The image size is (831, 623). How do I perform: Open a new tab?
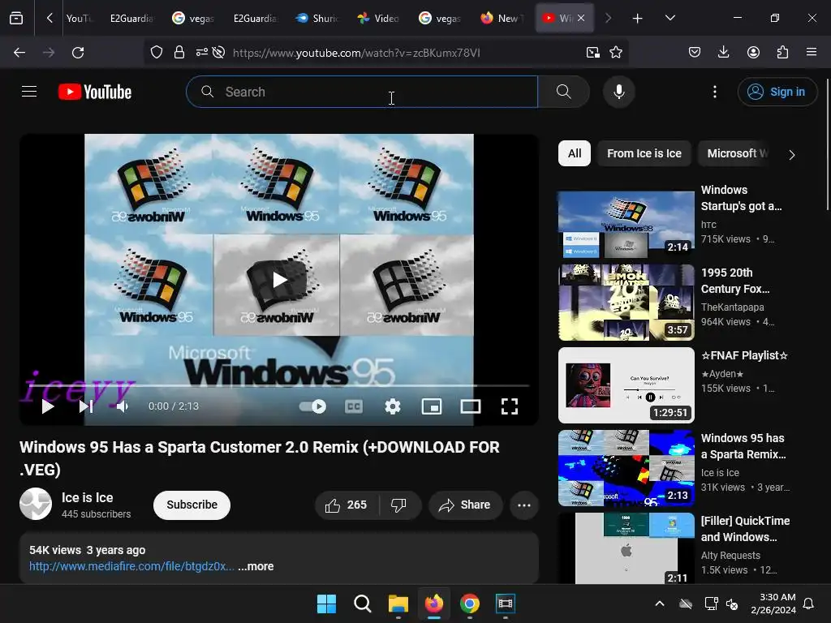[637, 19]
